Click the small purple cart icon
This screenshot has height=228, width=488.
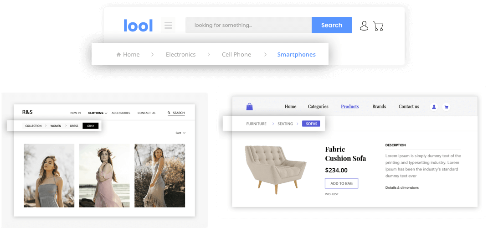click(x=446, y=107)
